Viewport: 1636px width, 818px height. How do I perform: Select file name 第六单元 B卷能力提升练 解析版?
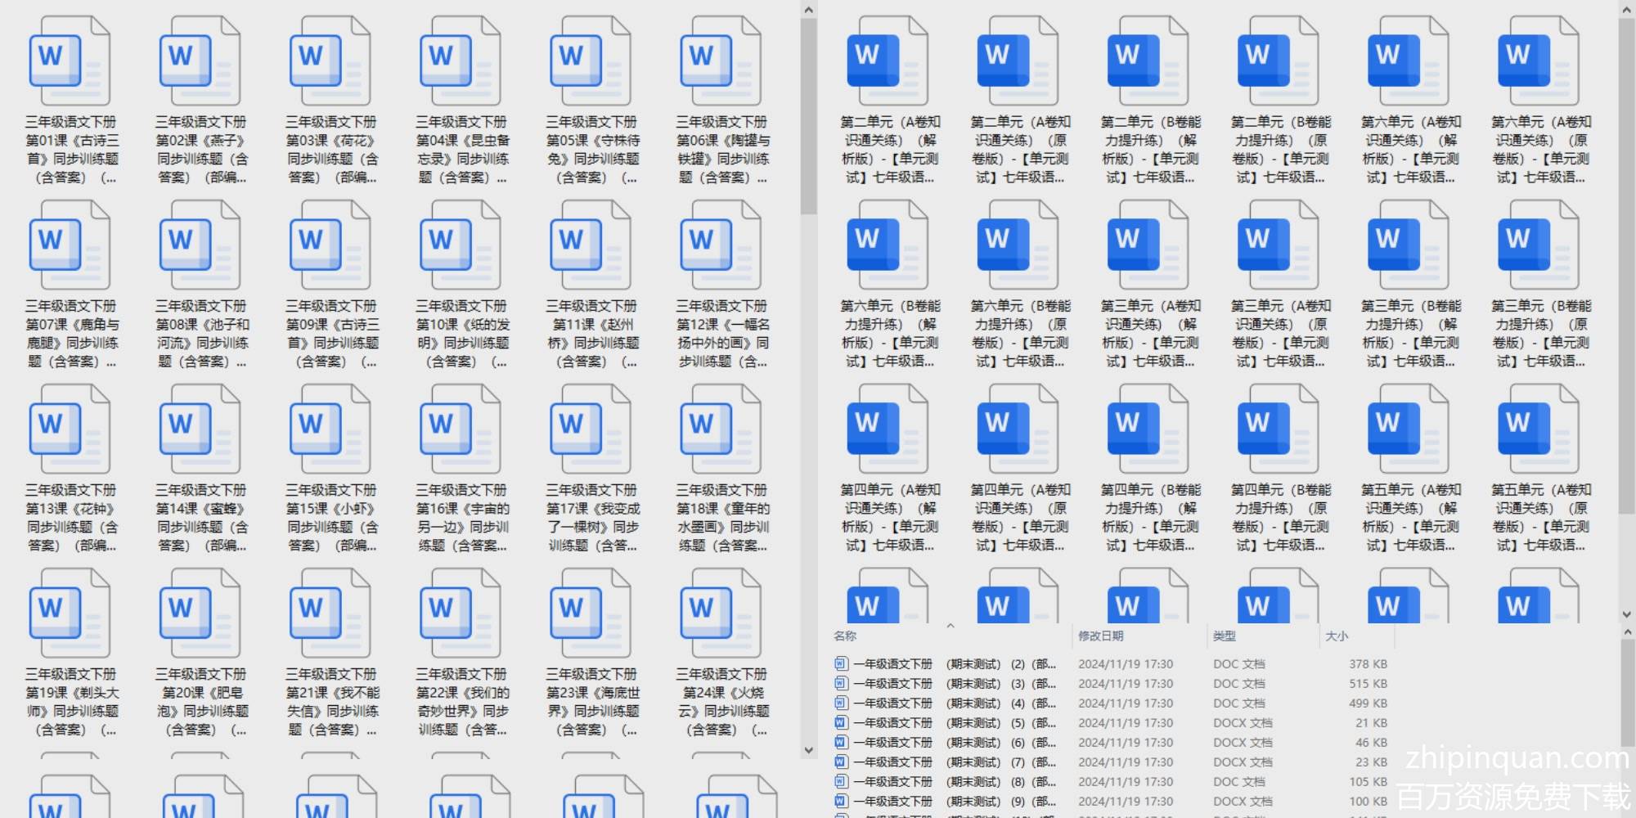point(889,334)
